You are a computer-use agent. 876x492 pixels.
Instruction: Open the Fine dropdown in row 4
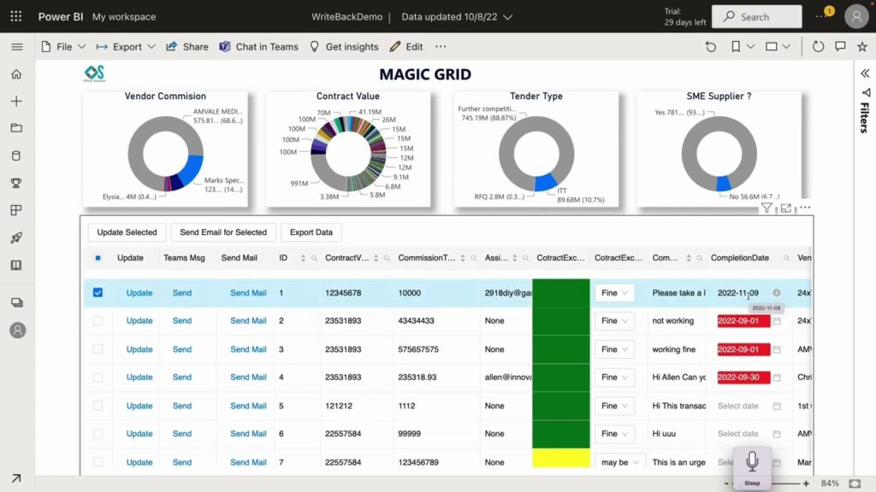point(614,377)
